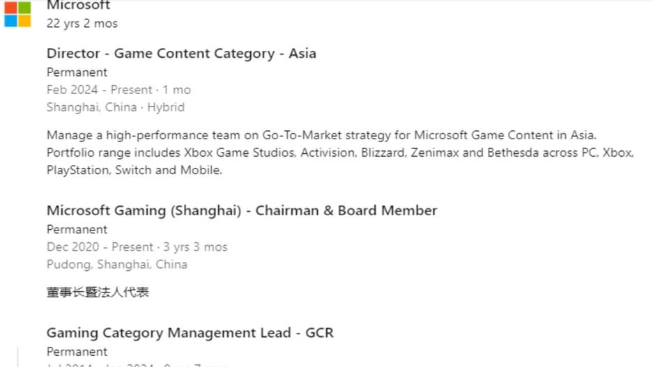This screenshot has width=653, height=367.
Task: Select the Director - Game Content Category title
Action: 181,54
